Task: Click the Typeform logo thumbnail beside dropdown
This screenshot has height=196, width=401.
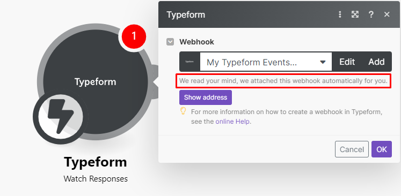Action: pos(189,62)
